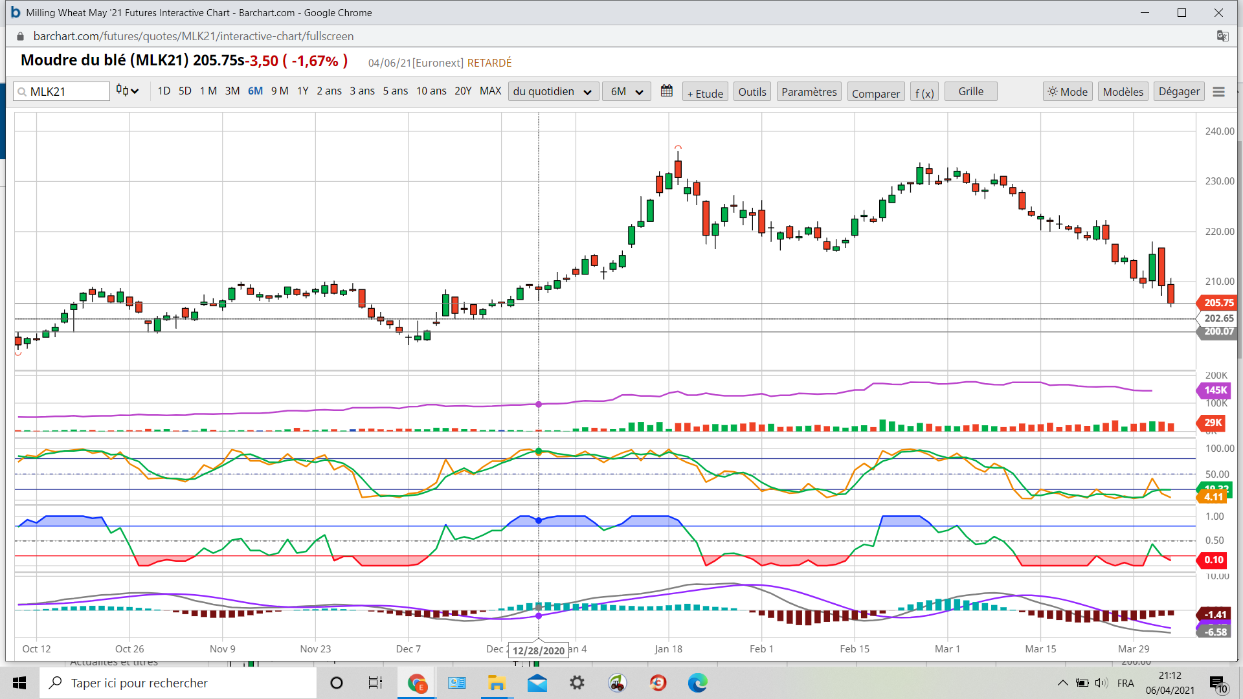Screen dimensions: 1243x699
Task: Select the 1Y time range tab
Action: (x=302, y=91)
